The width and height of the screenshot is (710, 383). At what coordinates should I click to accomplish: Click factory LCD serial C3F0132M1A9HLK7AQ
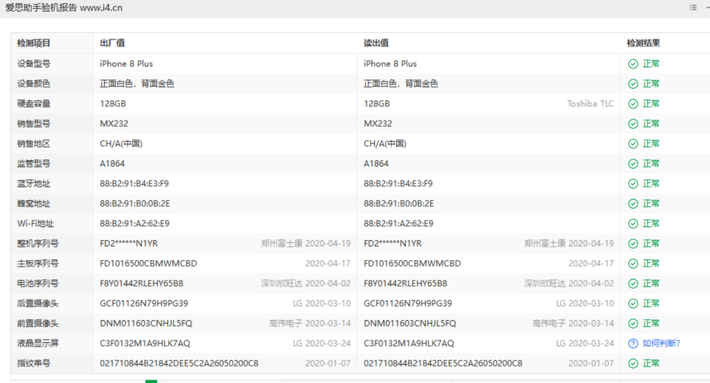[145, 344]
